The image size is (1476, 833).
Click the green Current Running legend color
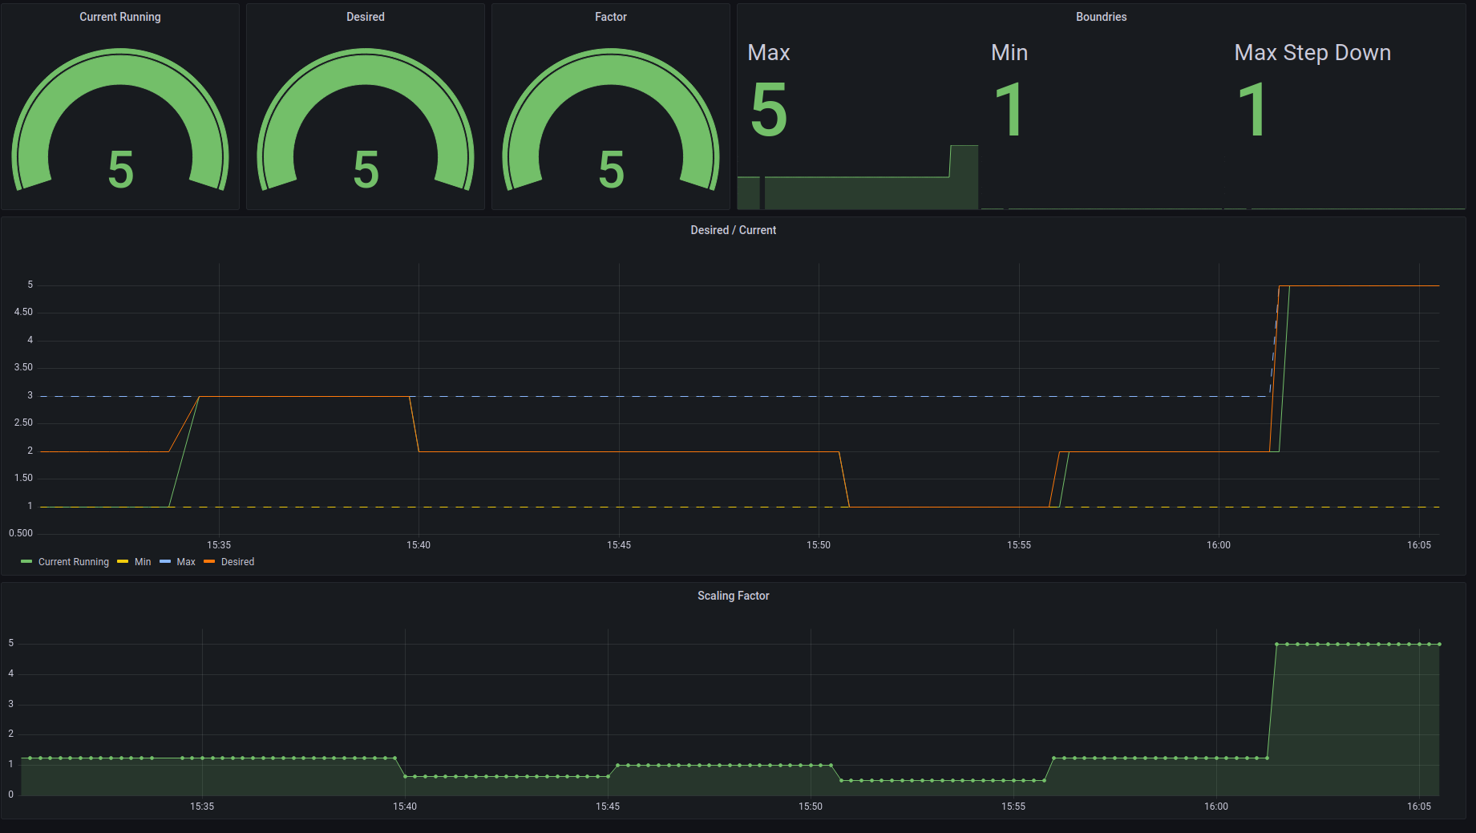pyautogui.click(x=26, y=561)
